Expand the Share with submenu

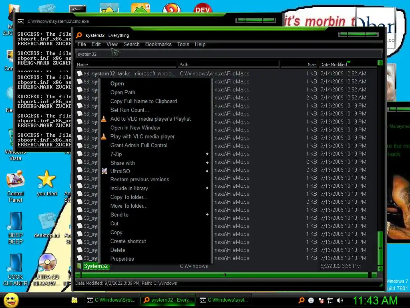[207, 163]
